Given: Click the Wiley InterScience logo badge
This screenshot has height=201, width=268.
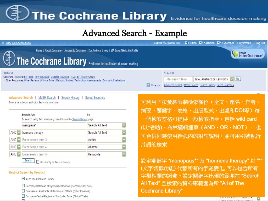Looking at the screenshot, I should (248, 54).
